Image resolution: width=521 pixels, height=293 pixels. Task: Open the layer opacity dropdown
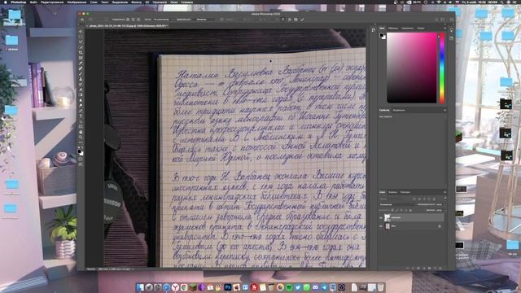point(440,204)
